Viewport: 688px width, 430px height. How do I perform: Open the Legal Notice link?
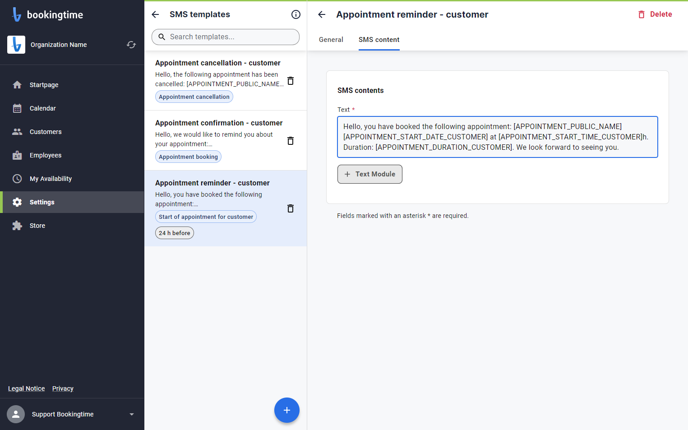[x=27, y=388]
